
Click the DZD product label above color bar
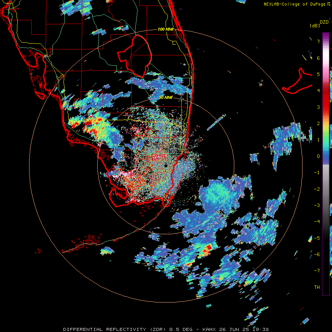[324, 22]
